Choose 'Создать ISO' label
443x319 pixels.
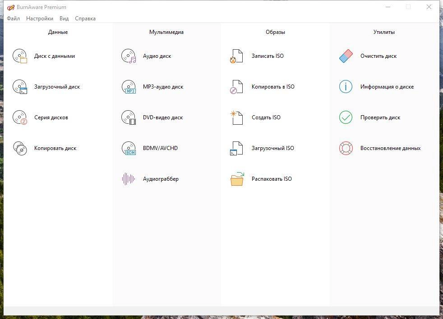[x=266, y=117]
